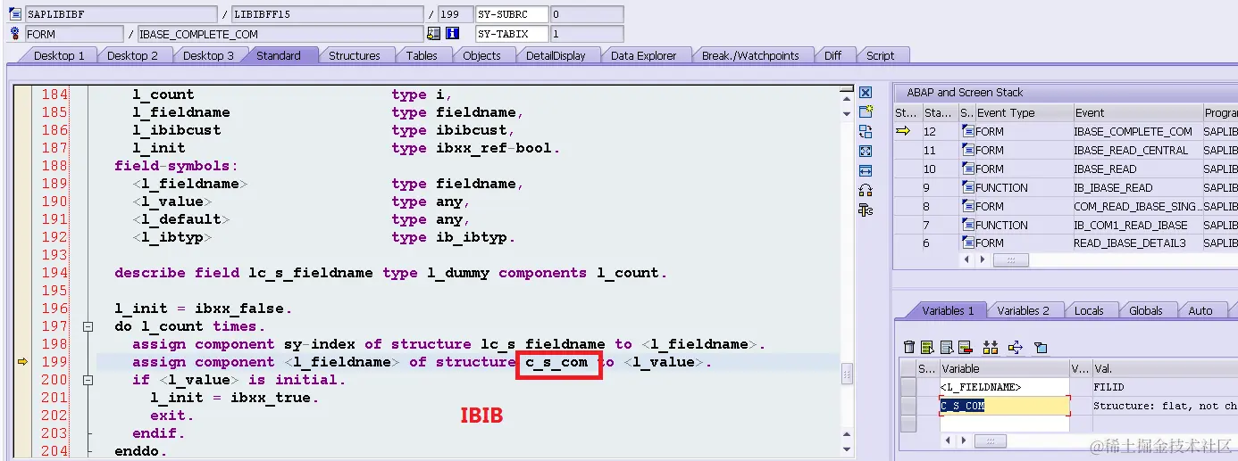Switch to Desktop 1 tab
The height and width of the screenshot is (461, 1238).
(59, 55)
